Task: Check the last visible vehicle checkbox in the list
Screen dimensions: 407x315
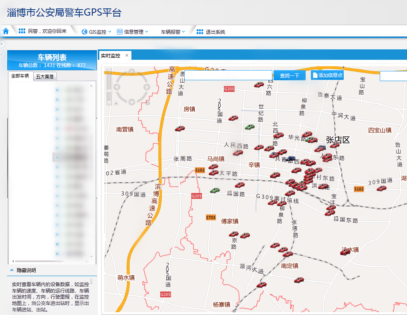Action: tap(57, 254)
